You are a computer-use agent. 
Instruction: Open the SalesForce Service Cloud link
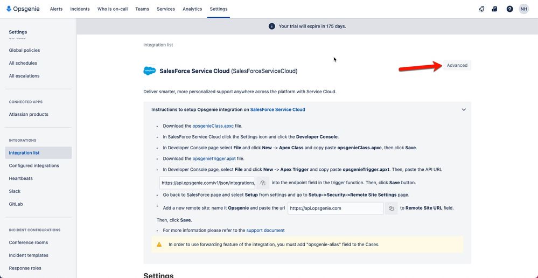[277, 109]
